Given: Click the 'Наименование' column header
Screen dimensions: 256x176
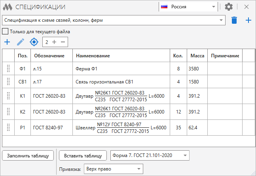Looking at the screenshot, I should click(x=121, y=56).
